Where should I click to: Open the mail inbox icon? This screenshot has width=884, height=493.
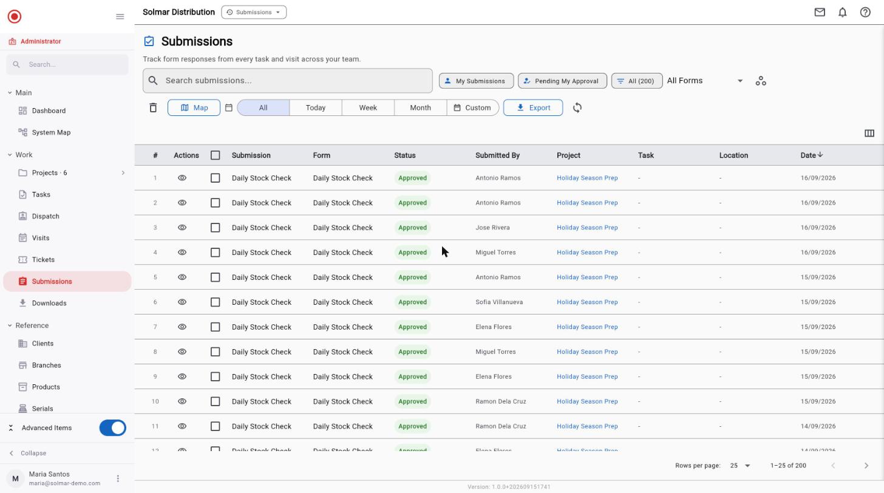820,12
